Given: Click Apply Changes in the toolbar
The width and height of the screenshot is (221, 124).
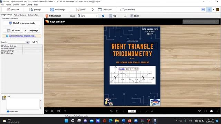Looking at the screenshot, I should coord(58,10).
